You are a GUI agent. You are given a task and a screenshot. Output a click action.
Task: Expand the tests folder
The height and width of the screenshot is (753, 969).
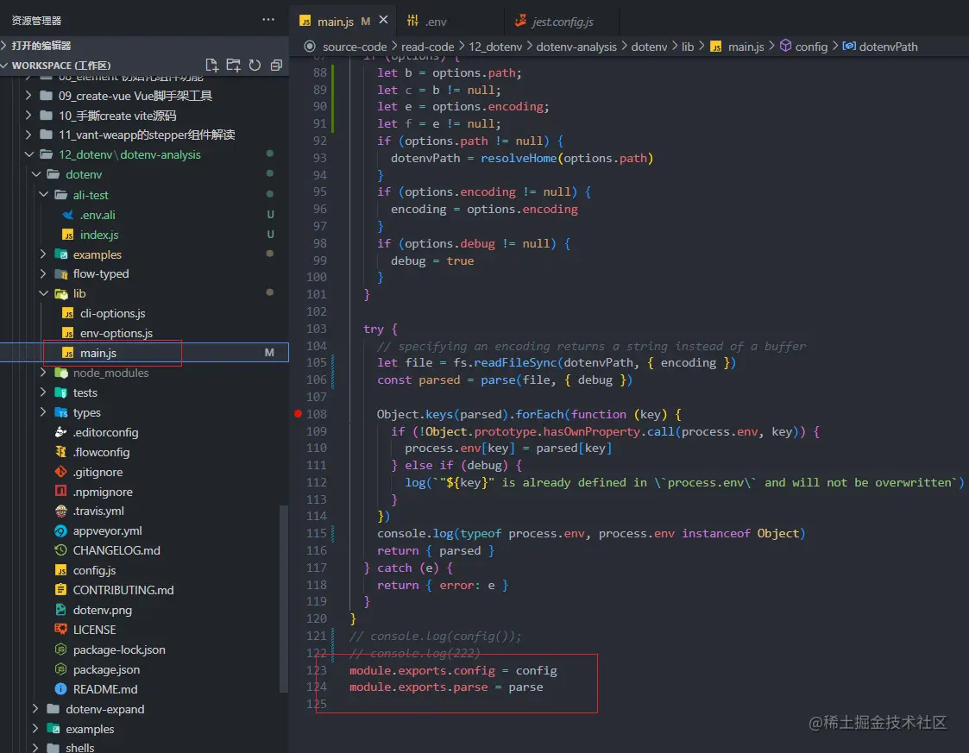coord(43,392)
